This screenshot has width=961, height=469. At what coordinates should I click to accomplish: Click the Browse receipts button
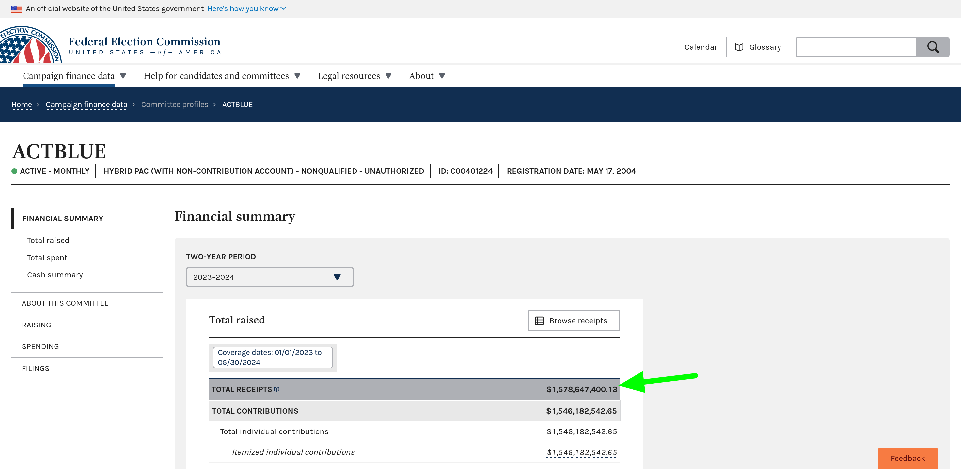(574, 321)
